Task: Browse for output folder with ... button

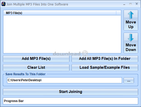Action: pyautogui.click(x=129, y=80)
